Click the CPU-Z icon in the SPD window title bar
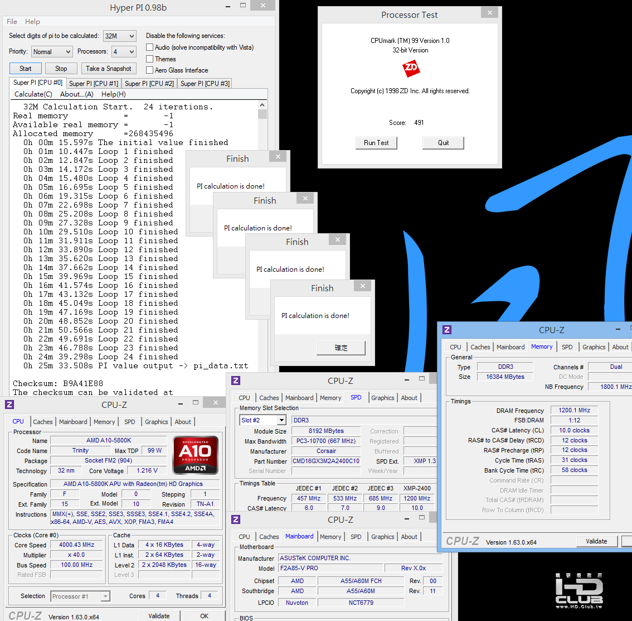 (x=236, y=380)
